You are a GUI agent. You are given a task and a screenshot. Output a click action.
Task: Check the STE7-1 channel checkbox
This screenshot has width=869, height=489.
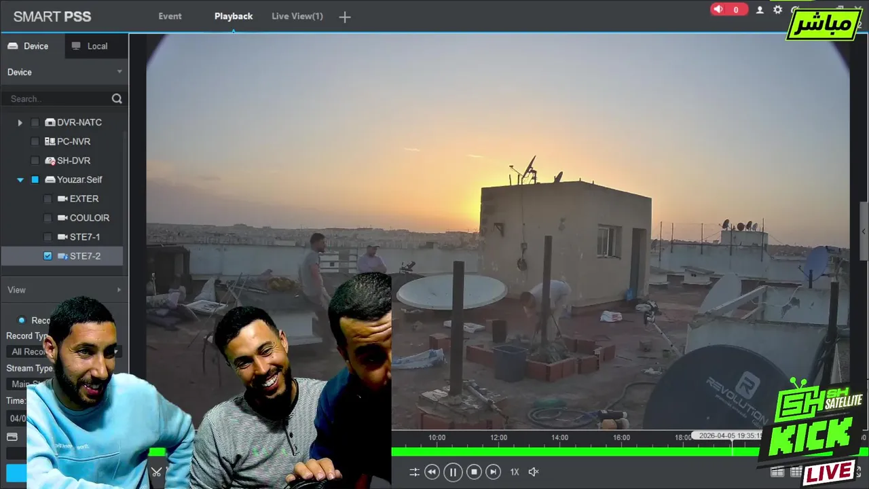(48, 237)
